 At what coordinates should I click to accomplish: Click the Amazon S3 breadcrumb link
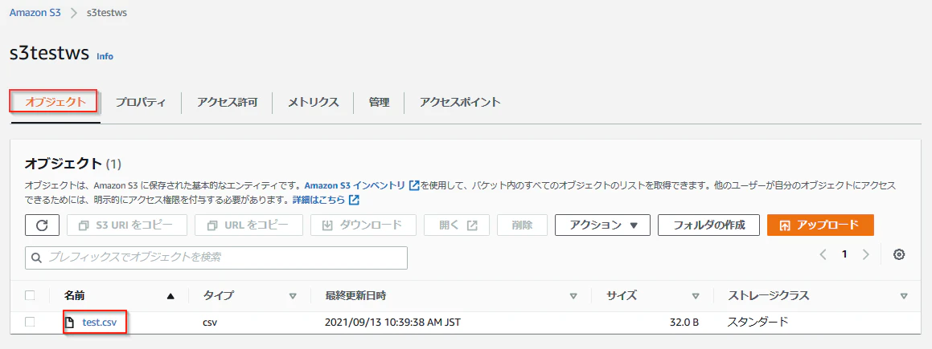tap(35, 13)
